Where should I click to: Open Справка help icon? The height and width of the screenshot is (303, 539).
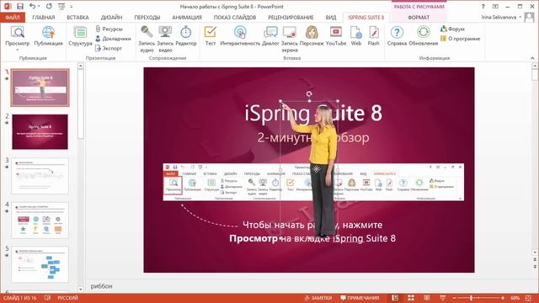click(397, 32)
